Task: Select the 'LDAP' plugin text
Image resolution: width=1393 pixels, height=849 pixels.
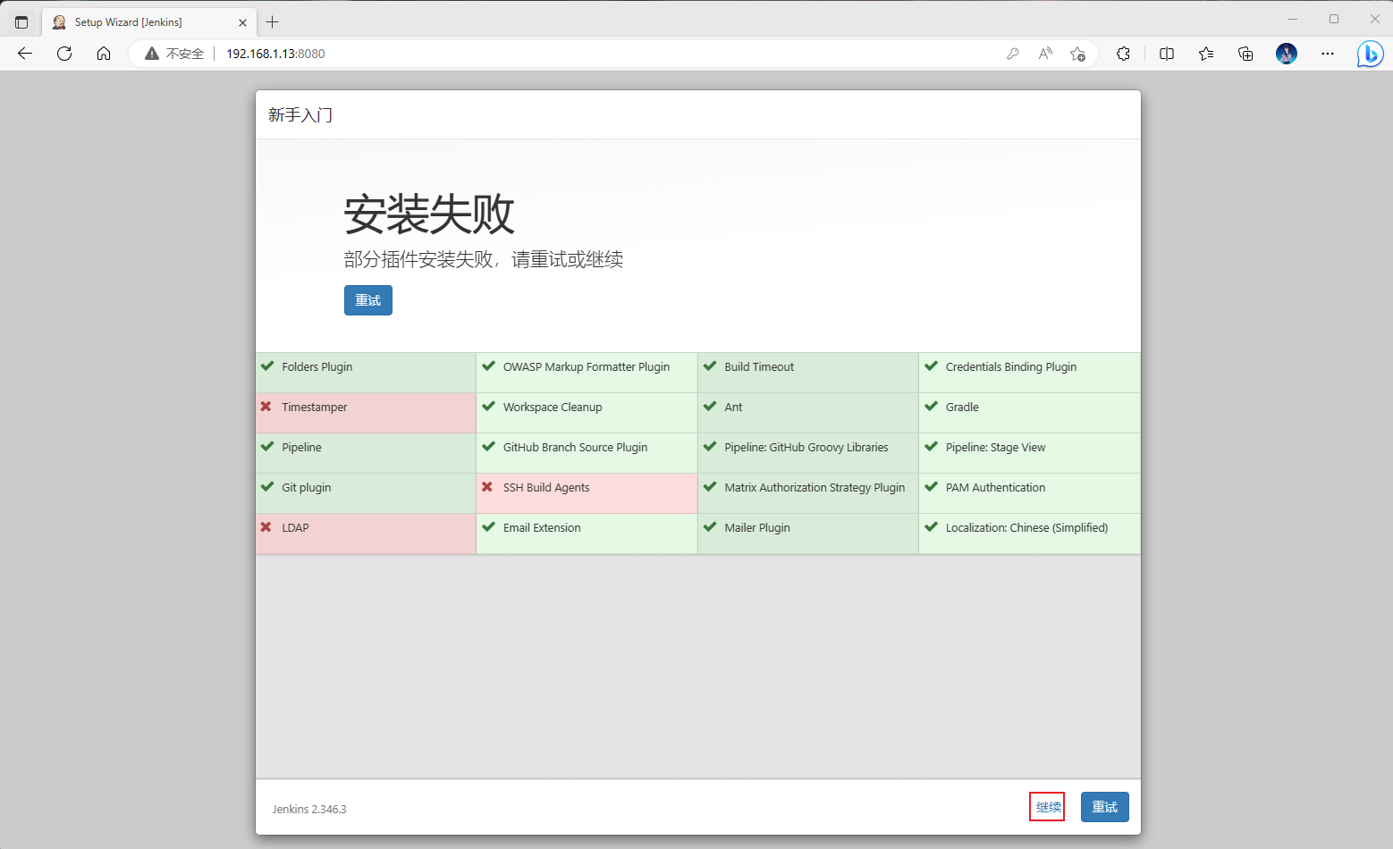Action: [295, 528]
